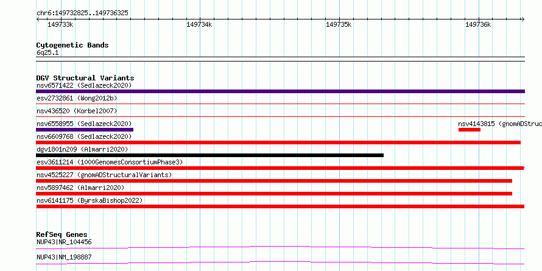Click the red bar of esv3611214

tap(280, 168)
